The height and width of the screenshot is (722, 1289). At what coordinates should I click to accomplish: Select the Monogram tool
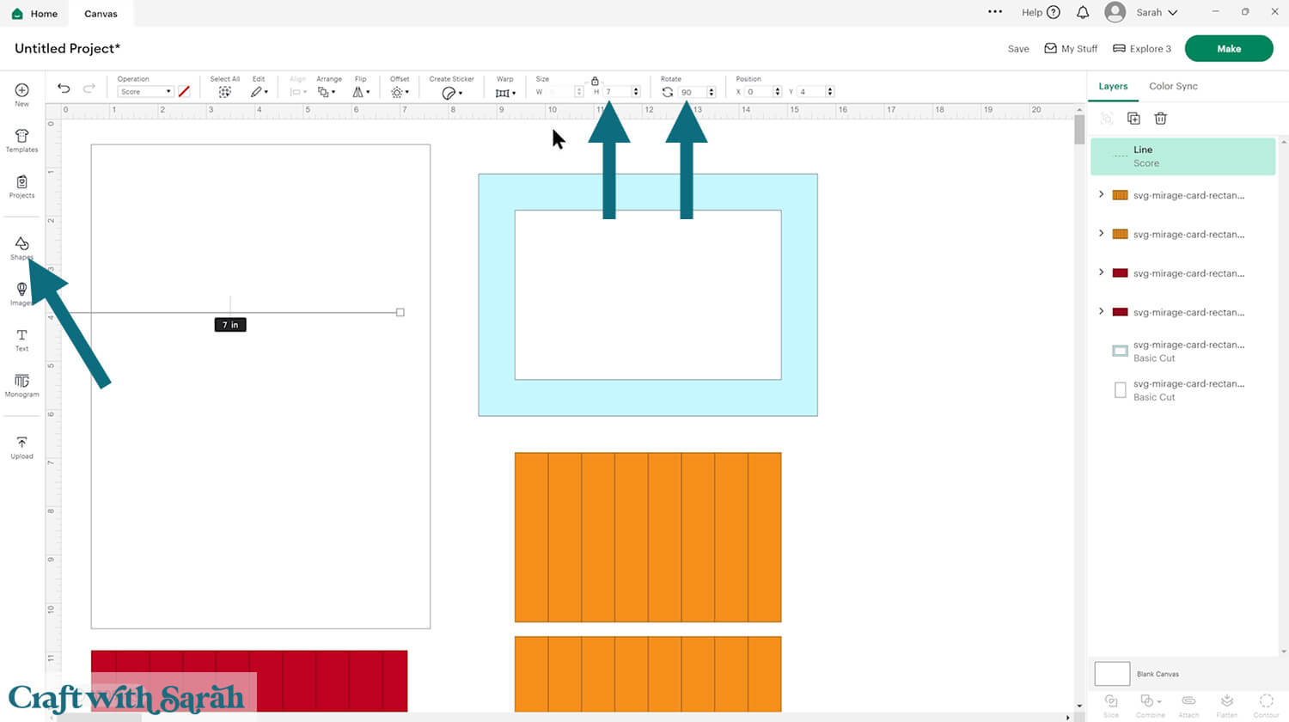[x=21, y=385]
